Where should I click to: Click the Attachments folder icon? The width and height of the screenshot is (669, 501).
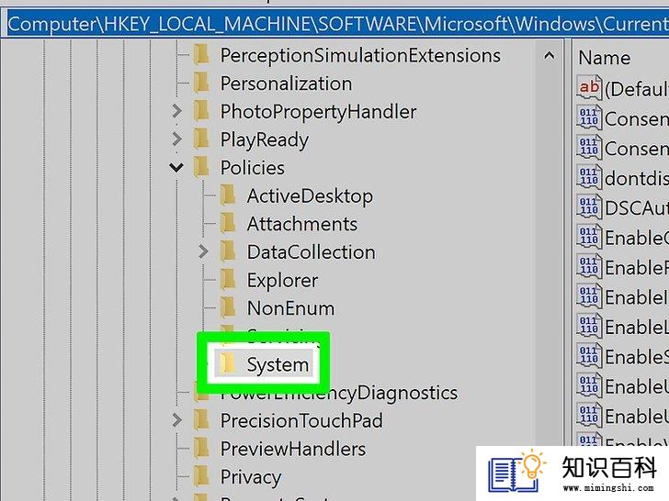coord(228,224)
